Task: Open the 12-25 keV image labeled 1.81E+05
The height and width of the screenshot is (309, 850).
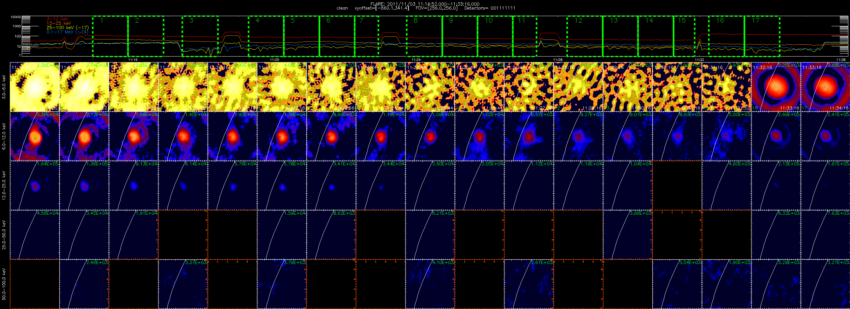Action: [825, 185]
